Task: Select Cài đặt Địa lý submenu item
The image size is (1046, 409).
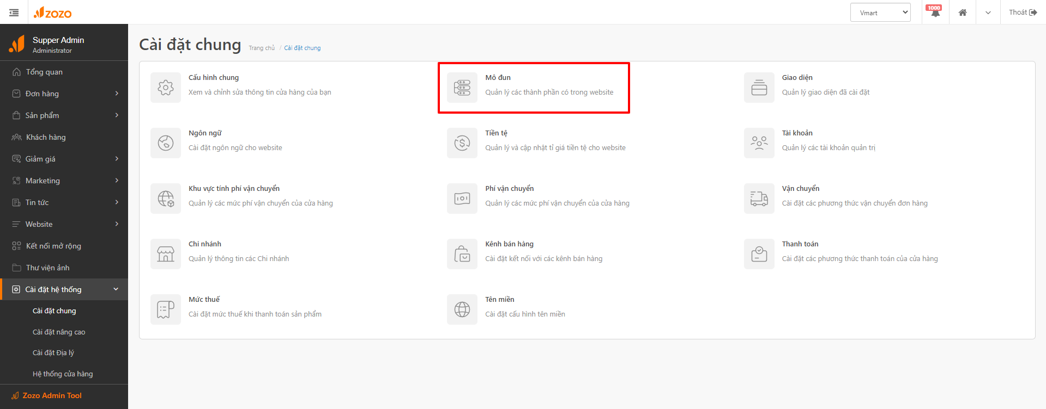Action: [x=53, y=353]
